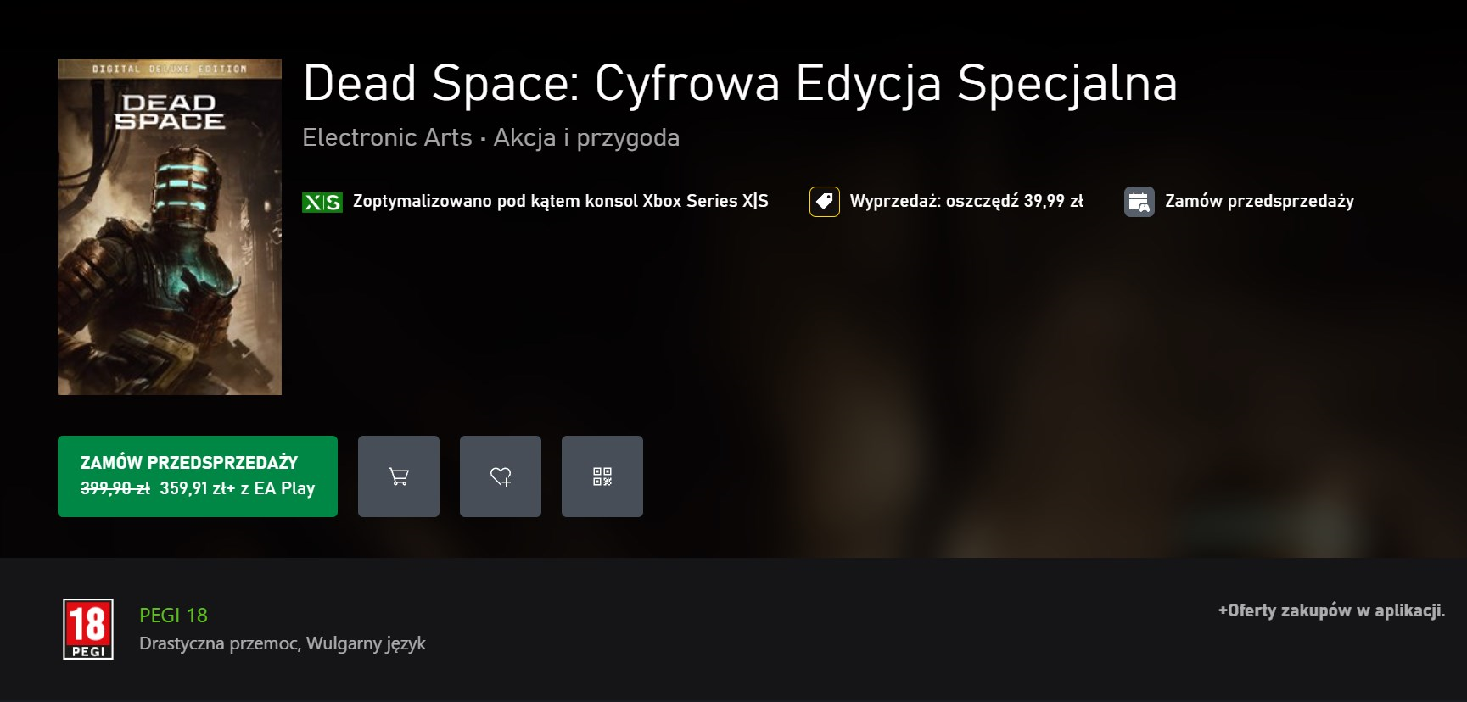Add the game to cart with cart icon

point(399,476)
